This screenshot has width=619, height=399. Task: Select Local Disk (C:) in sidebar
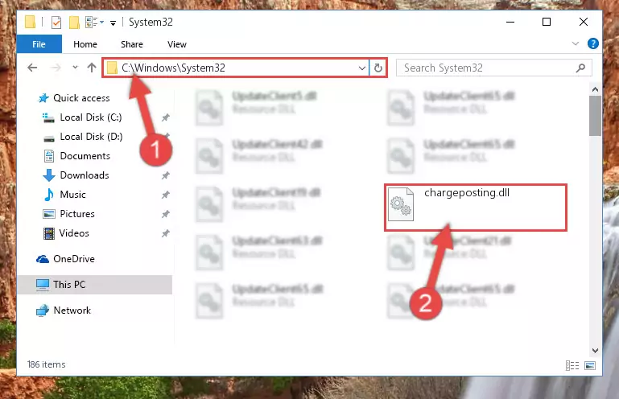(x=90, y=117)
